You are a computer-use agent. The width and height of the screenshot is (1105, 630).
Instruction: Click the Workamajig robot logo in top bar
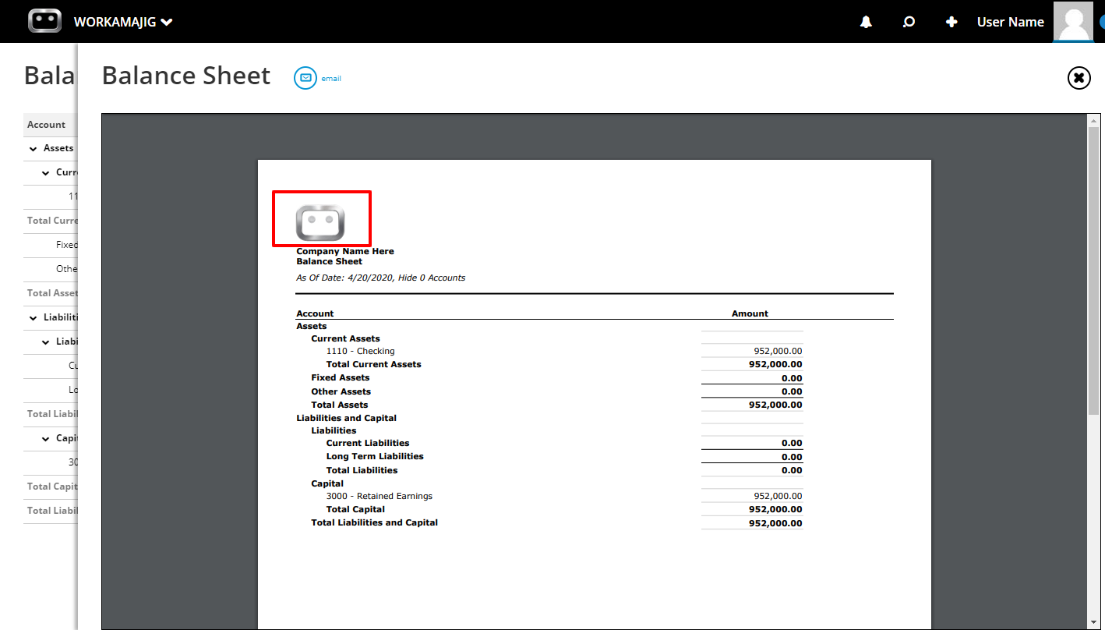point(44,21)
